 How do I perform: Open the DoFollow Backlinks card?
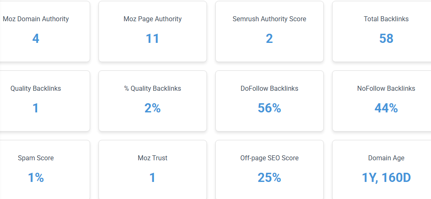point(270,101)
